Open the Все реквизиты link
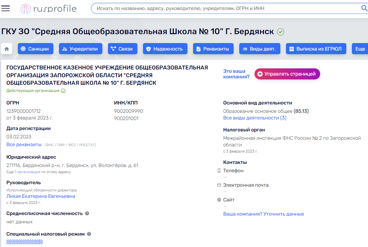Image resolution: width=368 pixels, height=247 pixels. pyautogui.click(x=24, y=144)
